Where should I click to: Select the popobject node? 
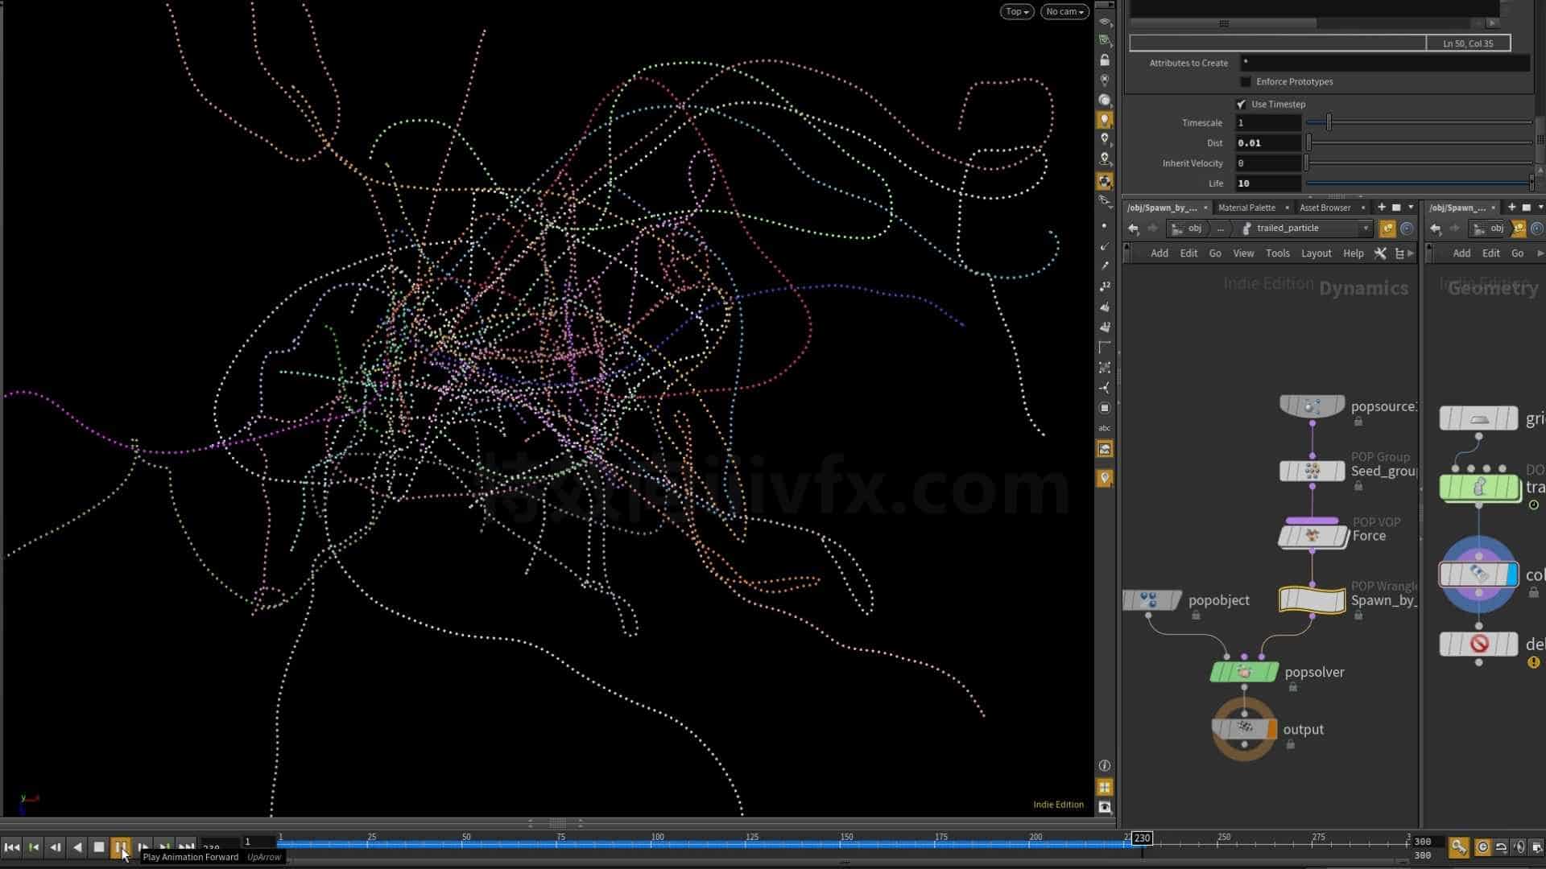click(1151, 599)
